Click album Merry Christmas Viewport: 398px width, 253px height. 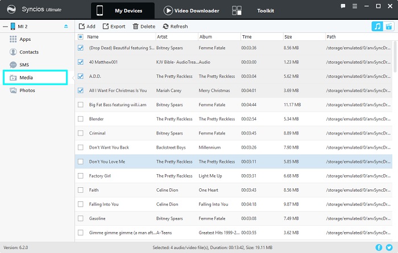click(x=214, y=90)
